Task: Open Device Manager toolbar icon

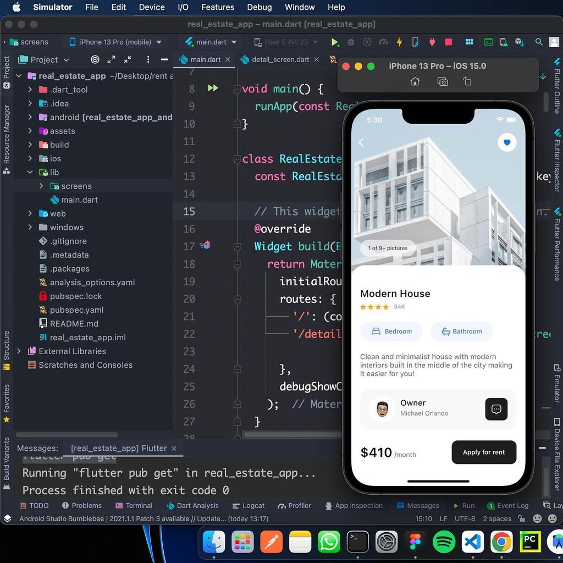Action: [504, 42]
